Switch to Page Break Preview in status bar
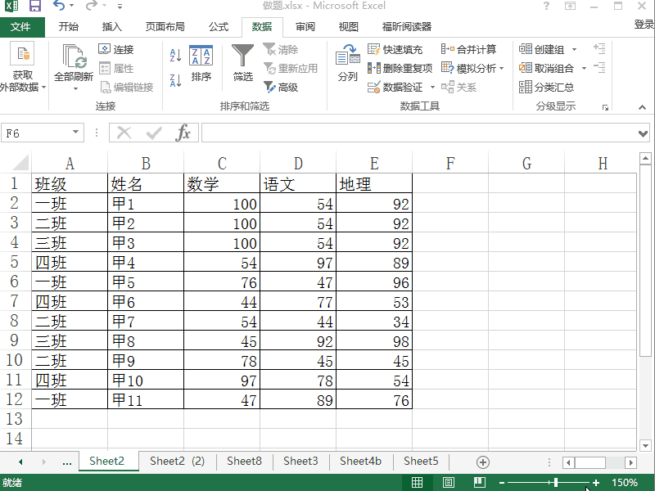This screenshot has width=655, height=491. 480,483
